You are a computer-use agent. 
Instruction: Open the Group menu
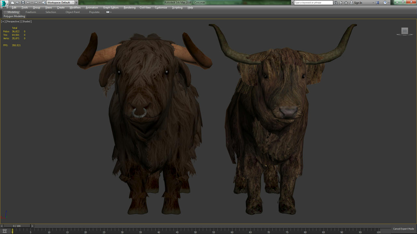point(36,7)
